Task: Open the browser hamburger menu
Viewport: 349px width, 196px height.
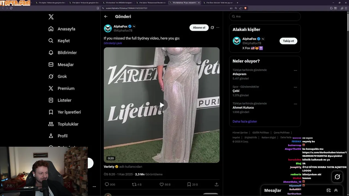Action: click(346, 8)
